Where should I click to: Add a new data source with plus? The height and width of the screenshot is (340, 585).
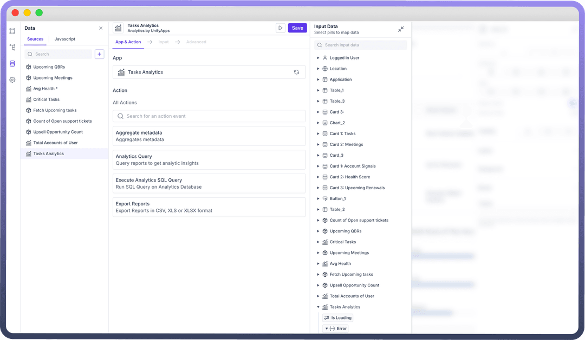pos(99,54)
